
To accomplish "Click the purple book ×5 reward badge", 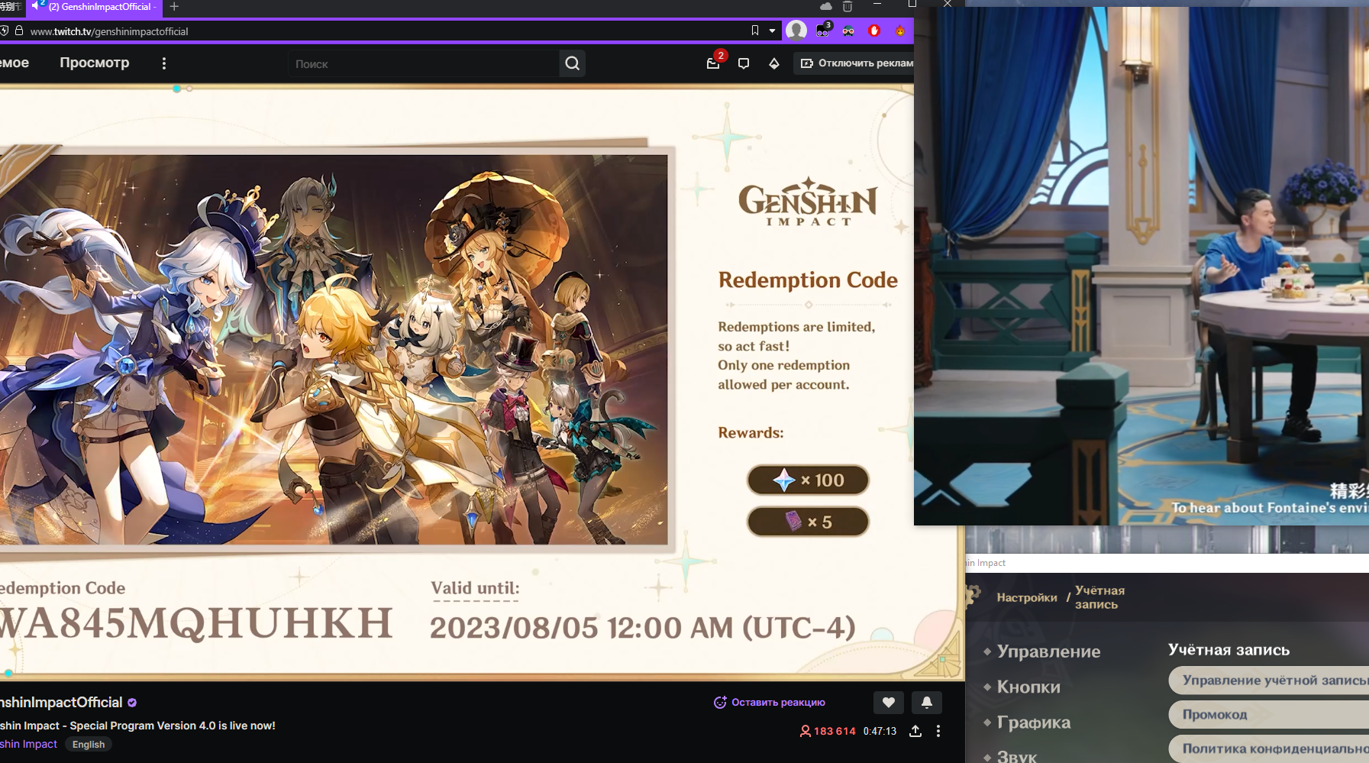I will (808, 522).
